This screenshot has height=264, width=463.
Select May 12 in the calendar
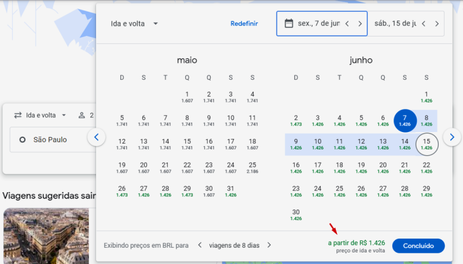pos(122,144)
